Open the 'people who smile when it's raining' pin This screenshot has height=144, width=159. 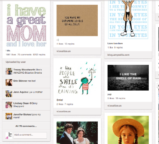tap(77, 78)
